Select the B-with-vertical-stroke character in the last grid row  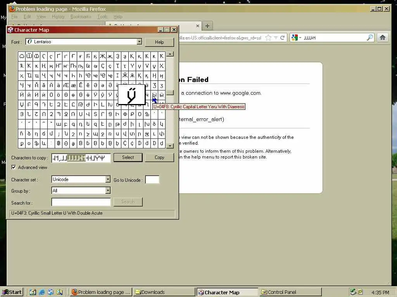point(59,143)
